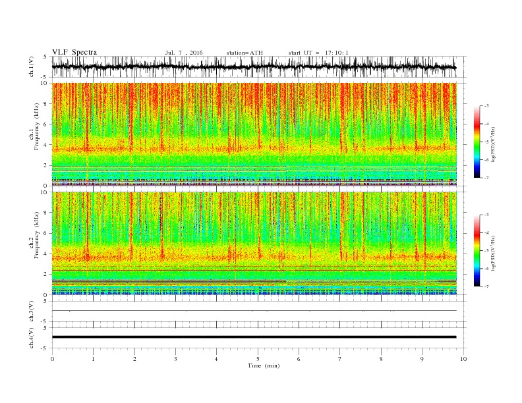Viewport: 522px width, 403px height.
Task: Click the ch.2 spectrogram color scale bar
Action: pos(477,250)
